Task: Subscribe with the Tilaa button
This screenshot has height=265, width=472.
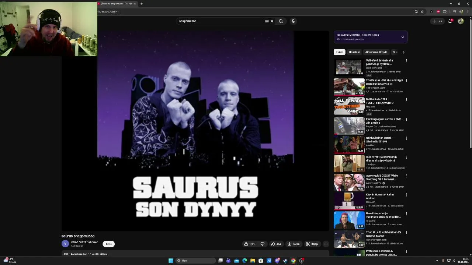Action: tap(108, 244)
